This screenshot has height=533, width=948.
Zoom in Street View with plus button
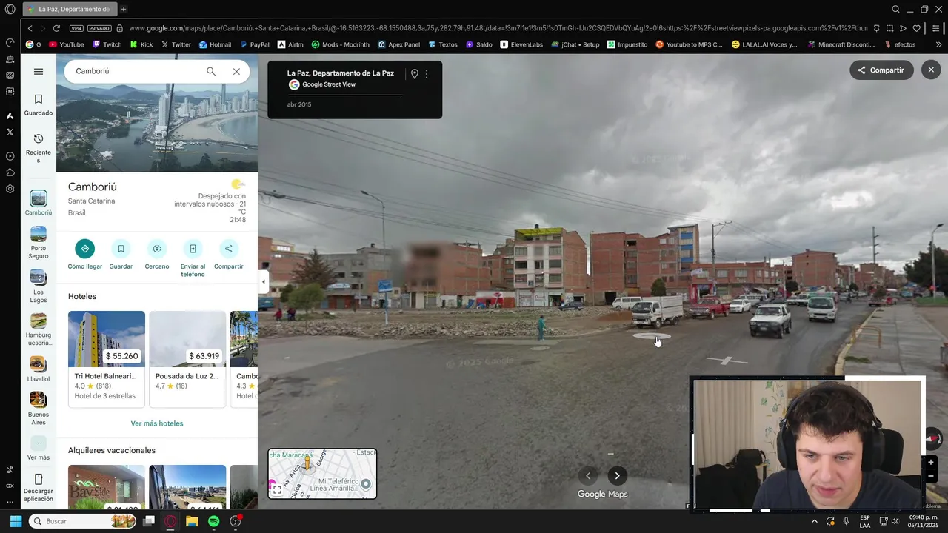[x=931, y=463]
